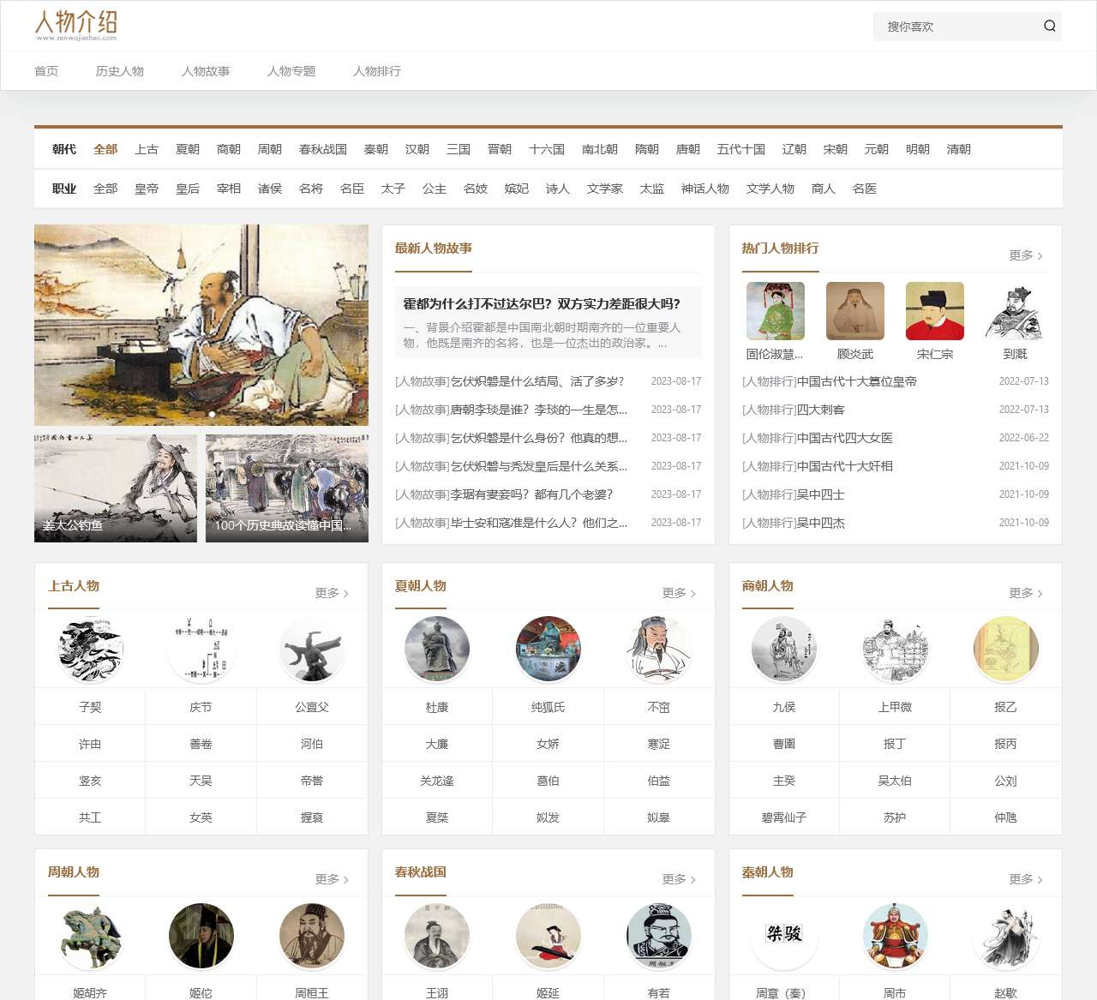Open 到溉 portrait thumbnail
This screenshot has height=1000, width=1097.
(1015, 311)
